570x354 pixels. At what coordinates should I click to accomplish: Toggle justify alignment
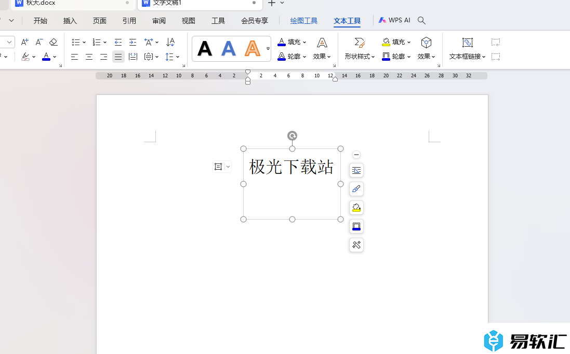pyautogui.click(x=118, y=57)
